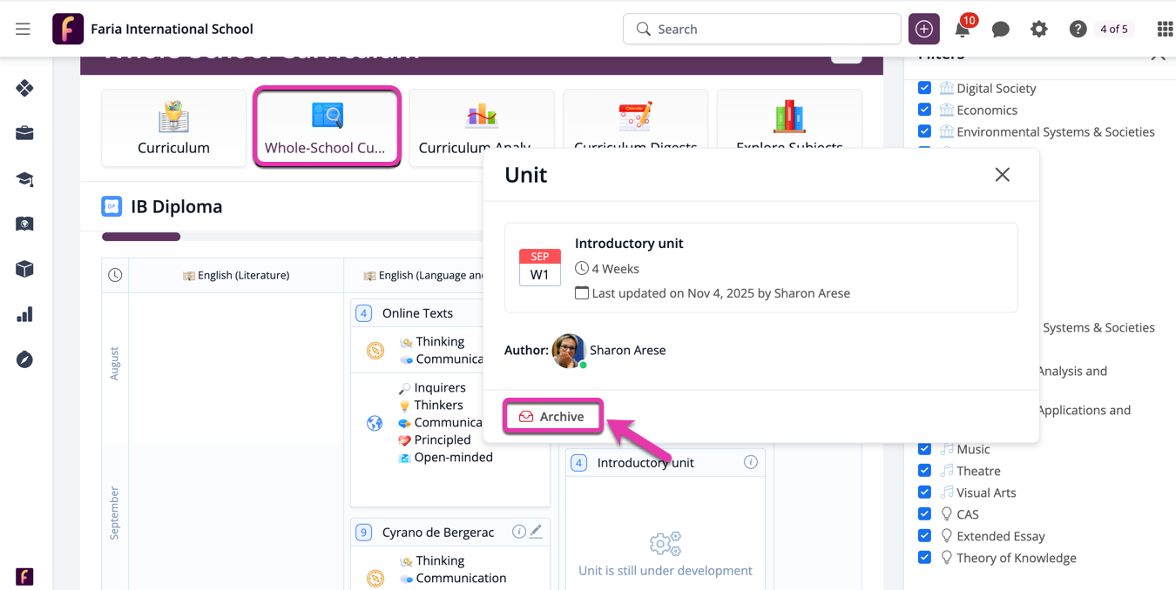
Task: Uncheck the Visual Arts checkbox
Action: (x=924, y=492)
